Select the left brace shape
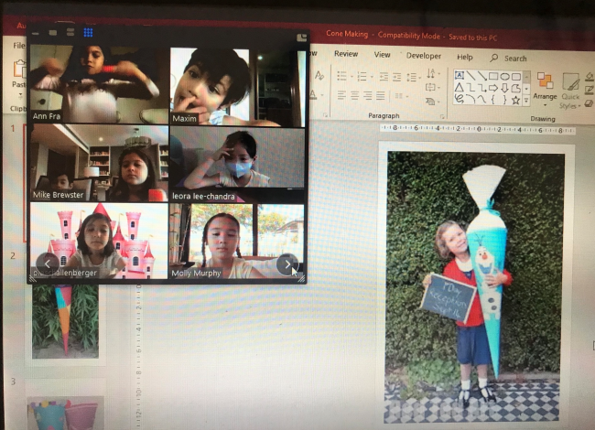 [x=492, y=100]
